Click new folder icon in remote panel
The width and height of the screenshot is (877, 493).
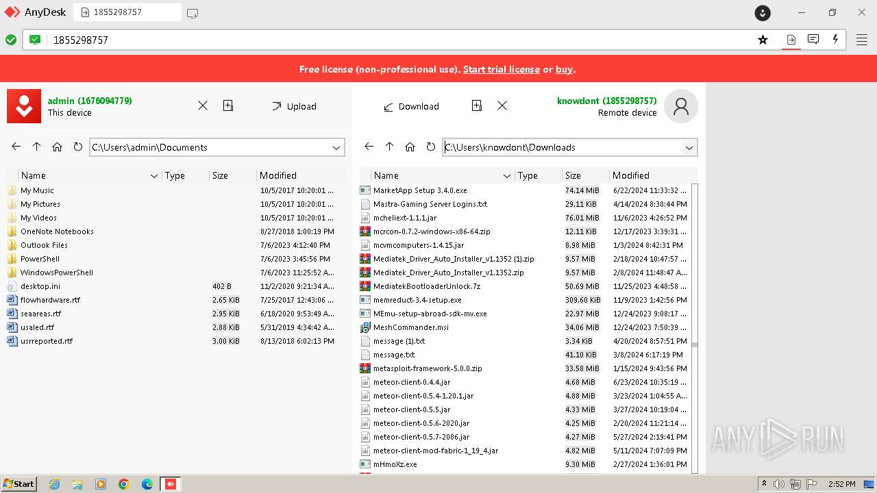[477, 105]
